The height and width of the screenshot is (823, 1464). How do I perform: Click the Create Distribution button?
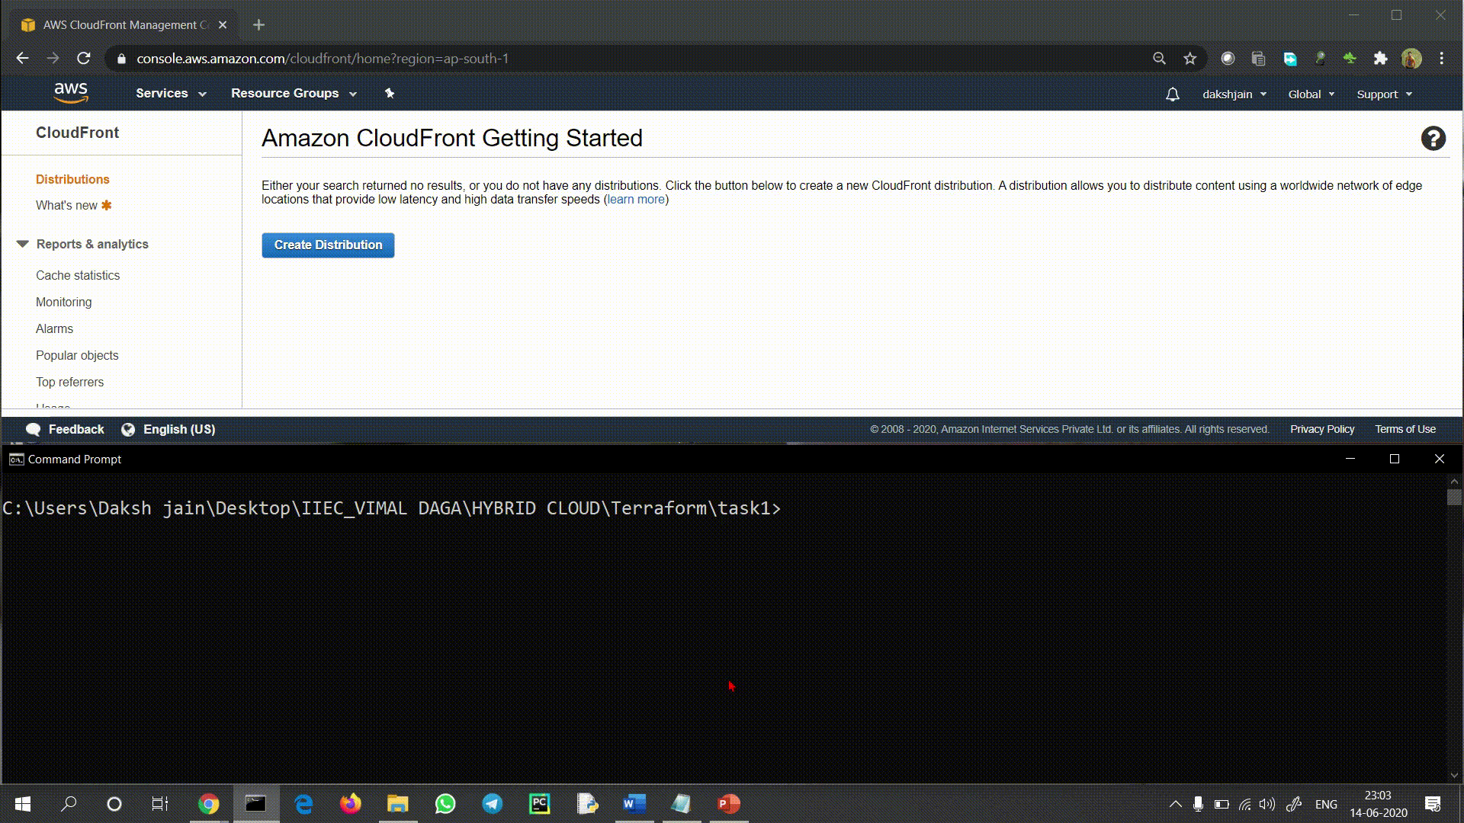(328, 245)
